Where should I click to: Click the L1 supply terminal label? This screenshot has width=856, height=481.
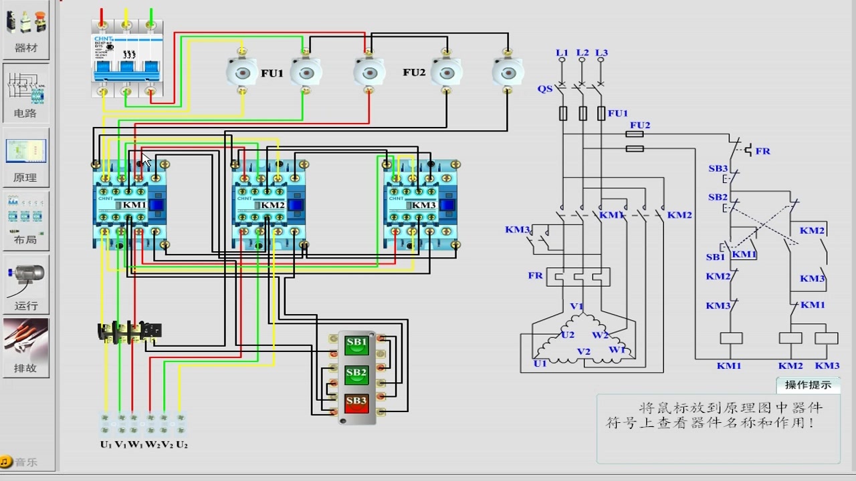[562, 53]
